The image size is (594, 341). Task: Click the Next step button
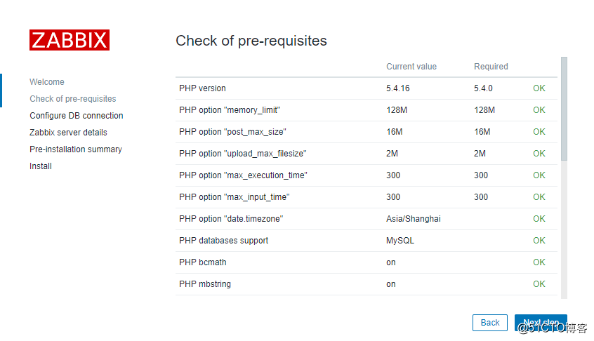click(541, 323)
